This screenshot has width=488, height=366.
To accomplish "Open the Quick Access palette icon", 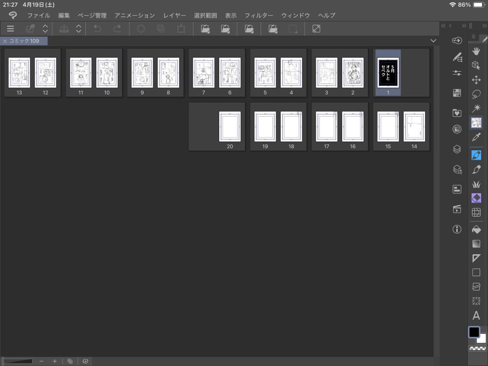I will click(457, 40).
